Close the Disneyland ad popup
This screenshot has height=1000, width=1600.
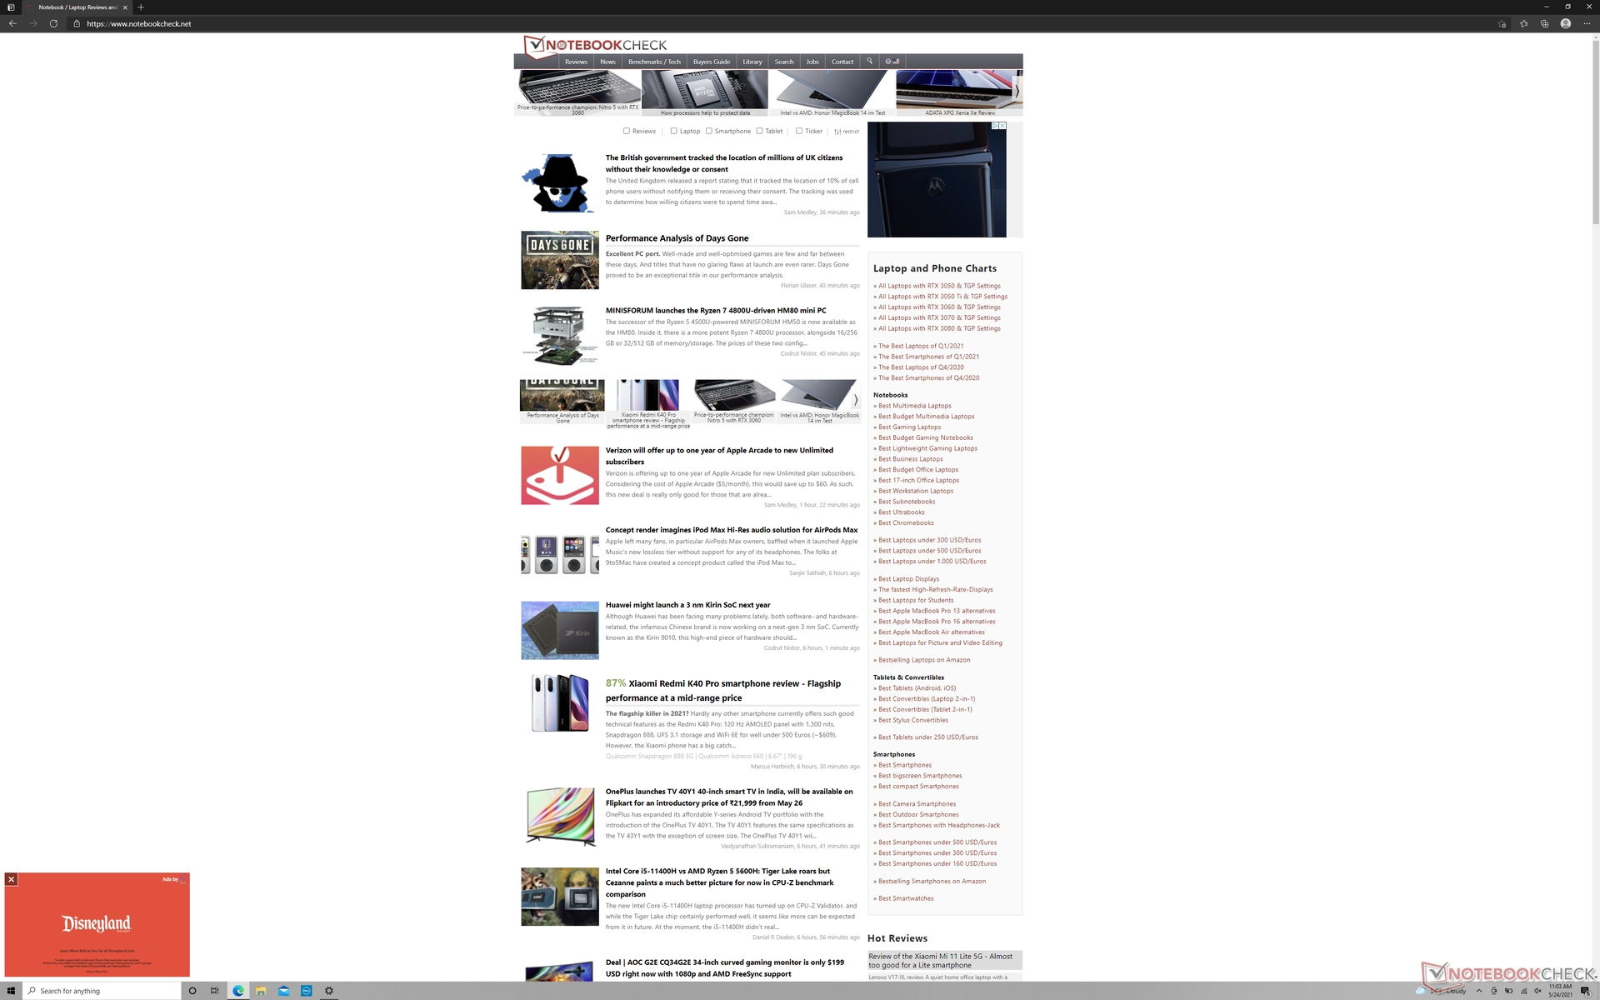tap(11, 879)
